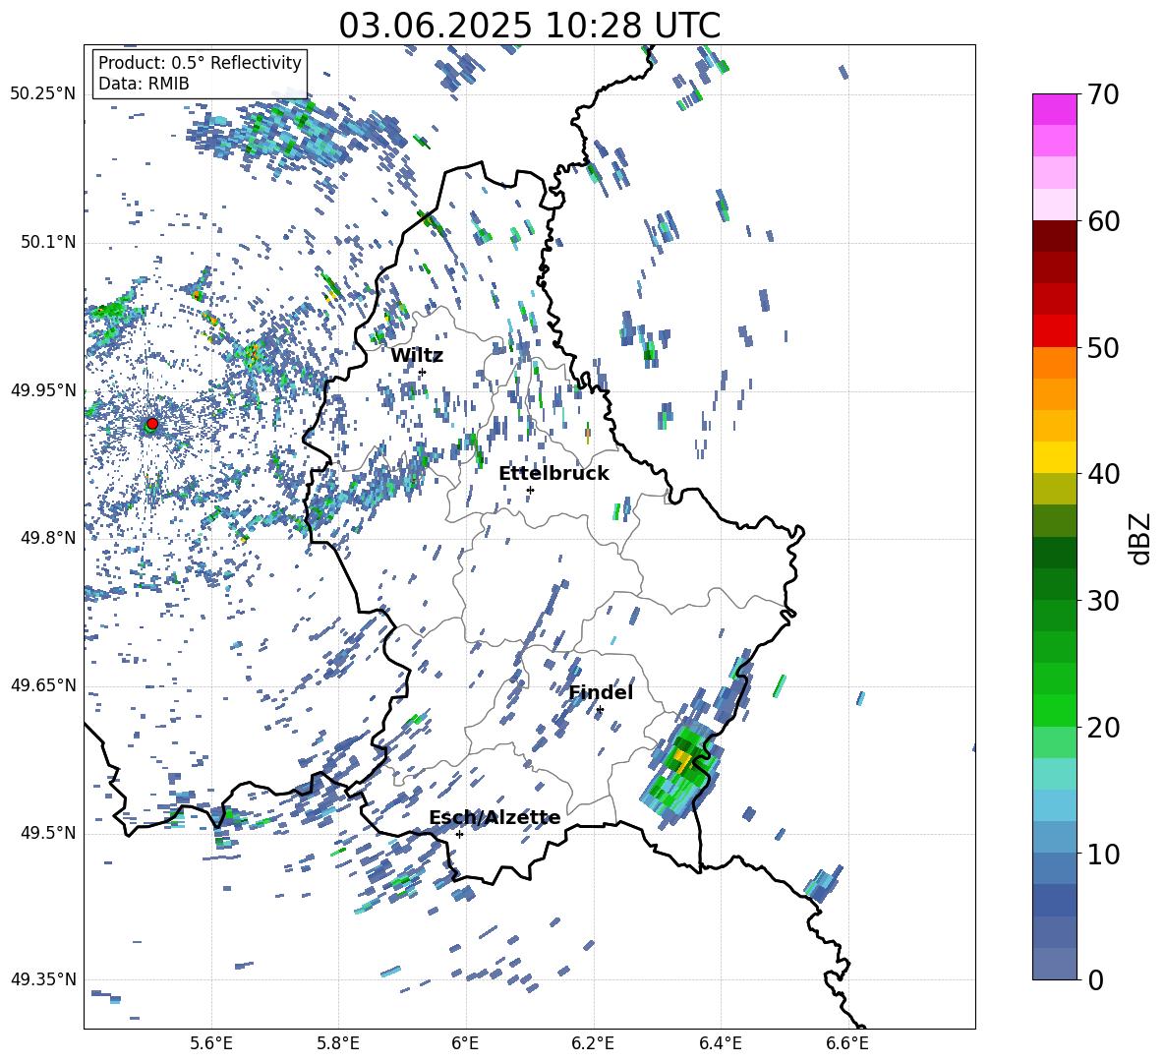Click the 6.2°E longitude label
The image size is (1164, 1063).
[593, 1043]
